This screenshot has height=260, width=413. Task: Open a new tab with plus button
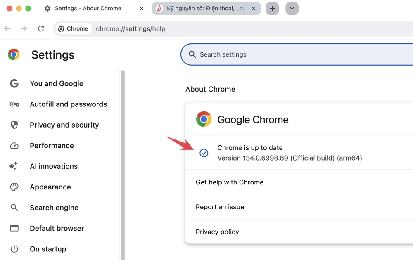pos(272,9)
